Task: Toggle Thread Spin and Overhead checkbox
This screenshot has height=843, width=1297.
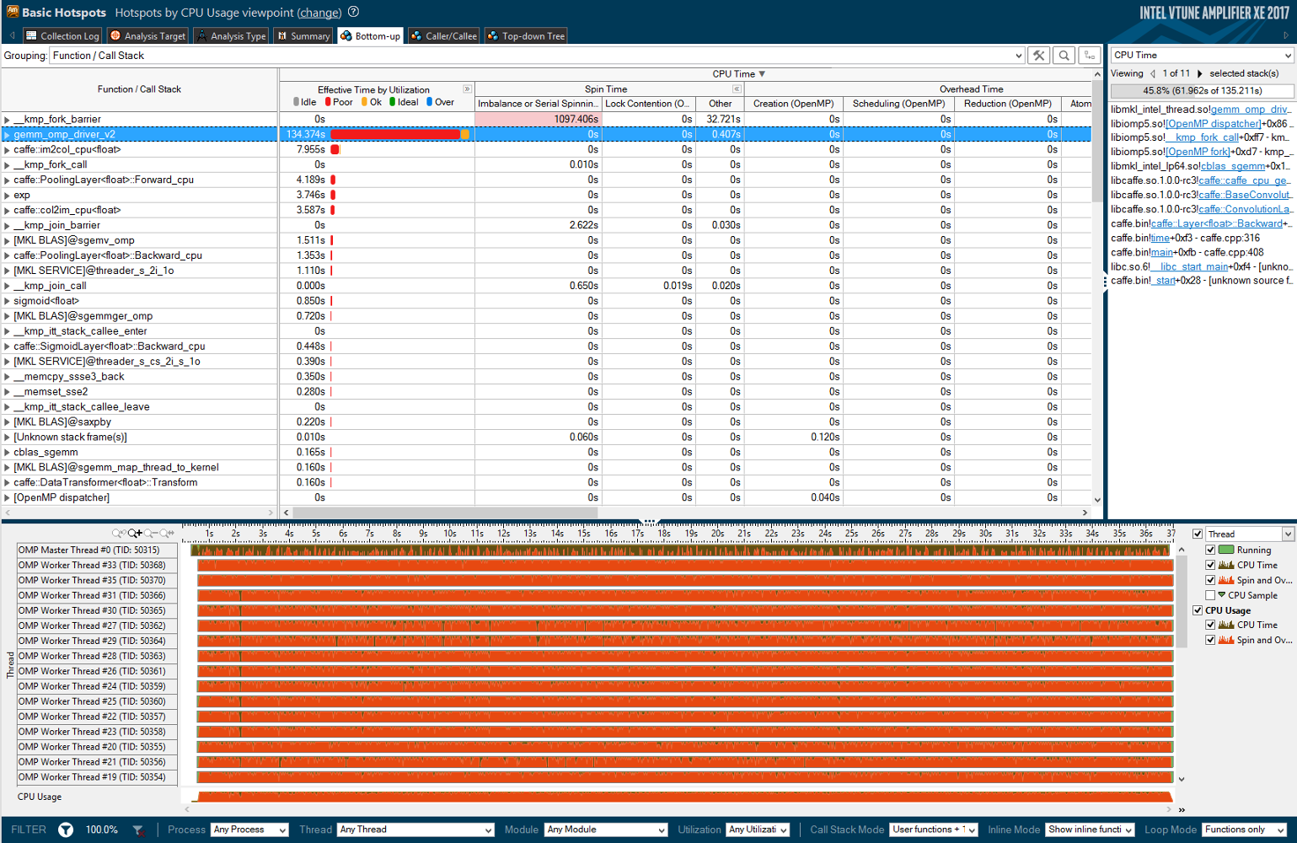Action: 1210,580
